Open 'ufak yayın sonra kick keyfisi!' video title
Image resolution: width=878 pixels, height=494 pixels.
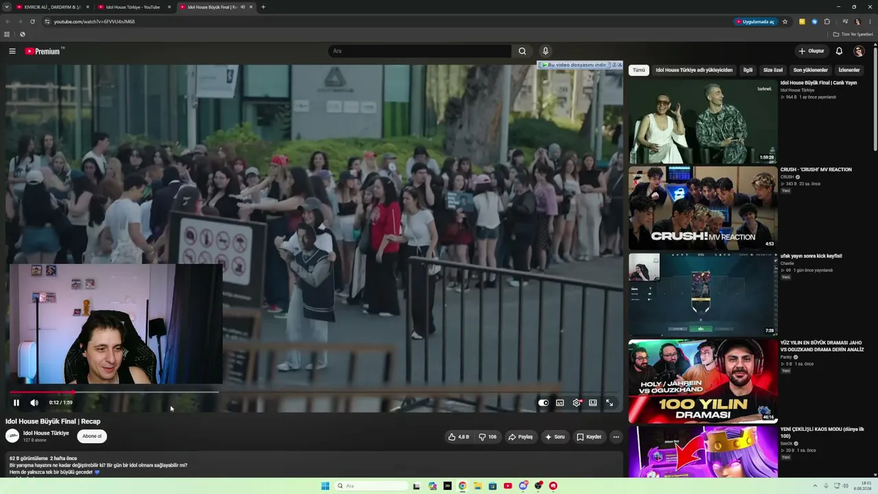point(811,256)
